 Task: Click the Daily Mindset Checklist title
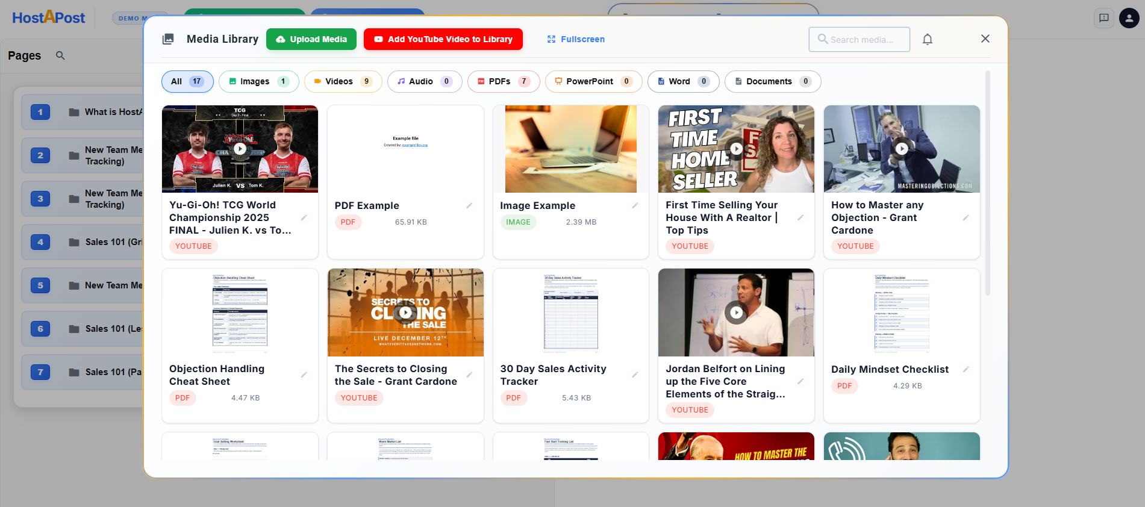[890, 370]
